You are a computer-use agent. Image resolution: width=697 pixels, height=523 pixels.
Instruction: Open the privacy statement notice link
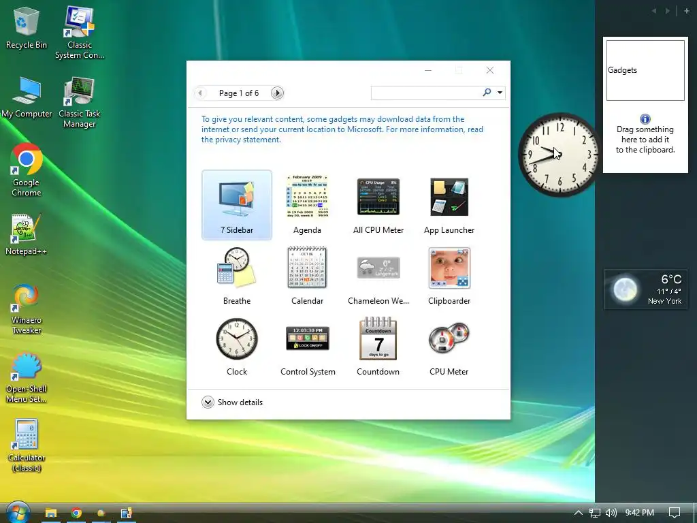coord(342,129)
